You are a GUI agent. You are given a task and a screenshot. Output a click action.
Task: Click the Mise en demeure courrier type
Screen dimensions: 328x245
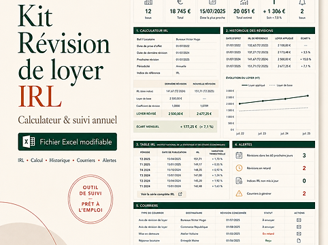point(149,233)
